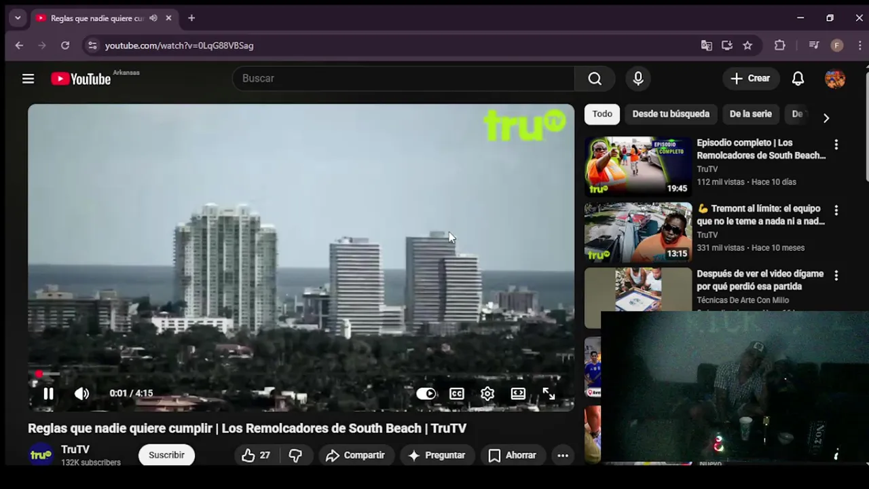Switch to theater mode
The width and height of the screenshot is (869, 489).
tap(518, 393)
